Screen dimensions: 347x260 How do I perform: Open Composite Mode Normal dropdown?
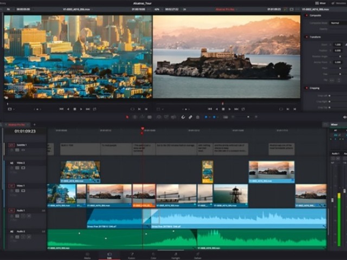(338, 23)
